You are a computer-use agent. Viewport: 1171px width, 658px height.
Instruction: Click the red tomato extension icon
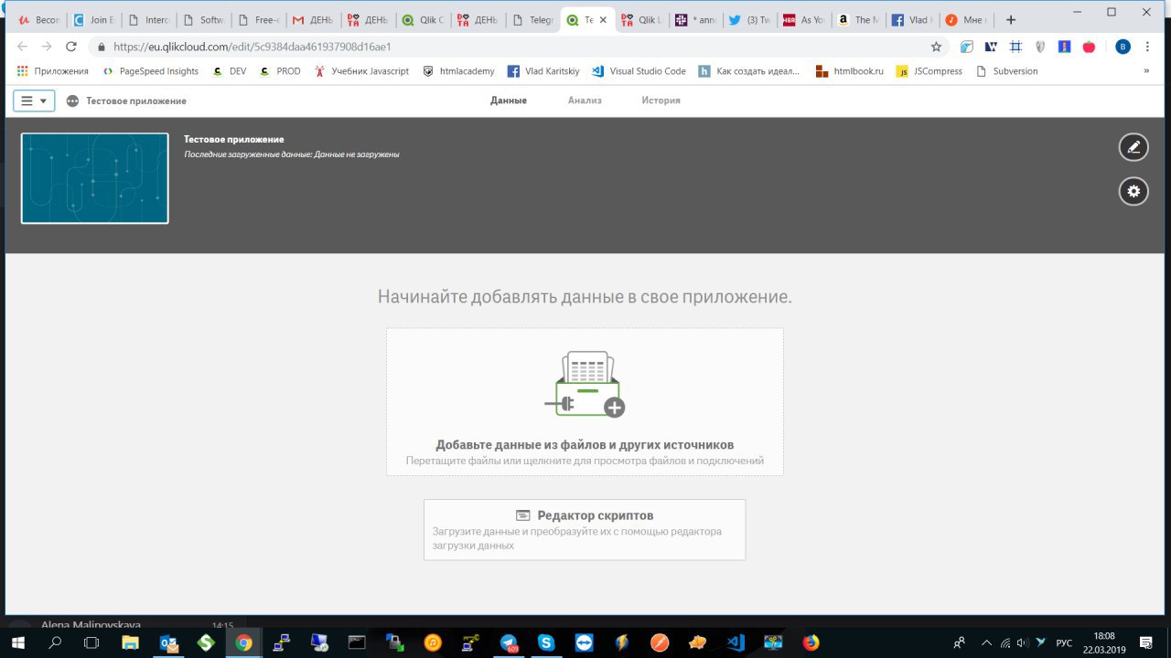(x=1089, y=47)
